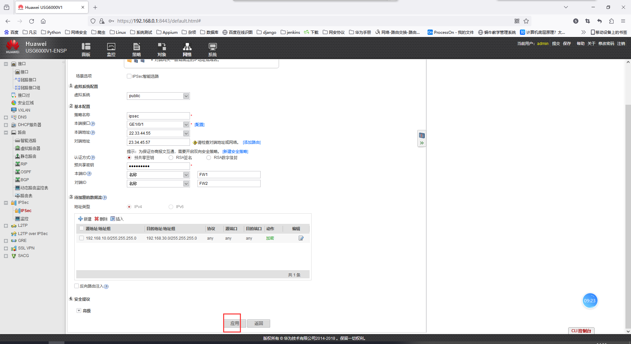Screen dimensions: 631x344
Task: Select the IPv4 address type radio
Action: 129,207
